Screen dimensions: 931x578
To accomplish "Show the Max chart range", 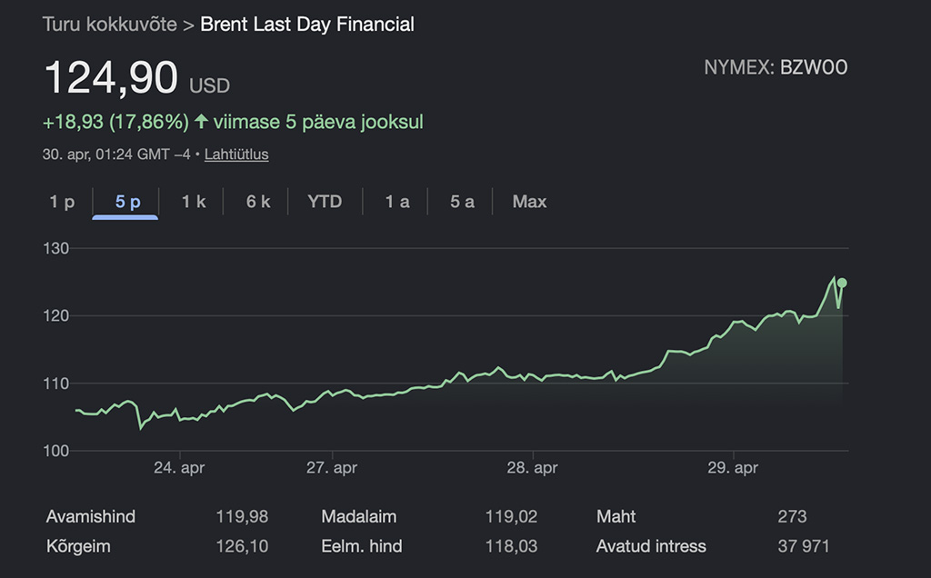I will 529,202.
